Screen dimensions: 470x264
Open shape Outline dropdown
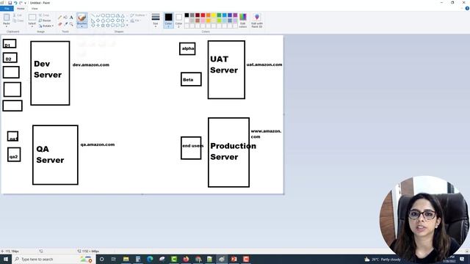(x=138, y=15)
